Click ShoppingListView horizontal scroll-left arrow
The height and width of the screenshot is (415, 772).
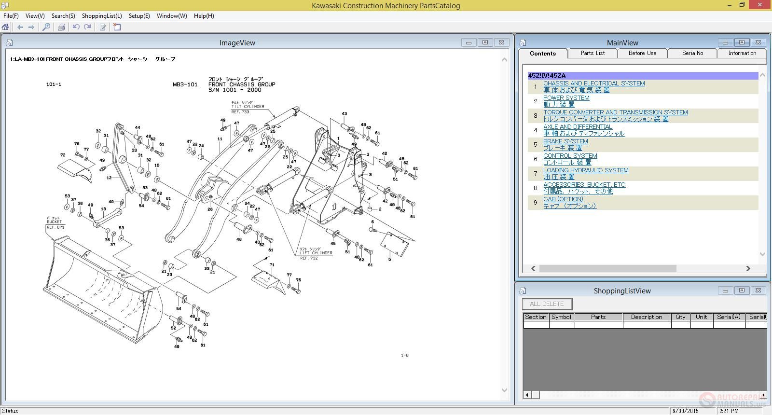pyautogui.click(x=527, y=395)
